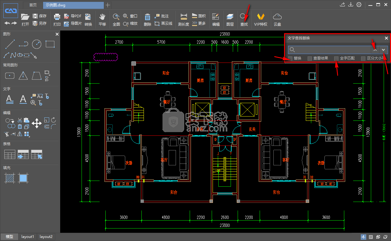
Task: Select the four-arrow move tool
Action: [37, 123]
